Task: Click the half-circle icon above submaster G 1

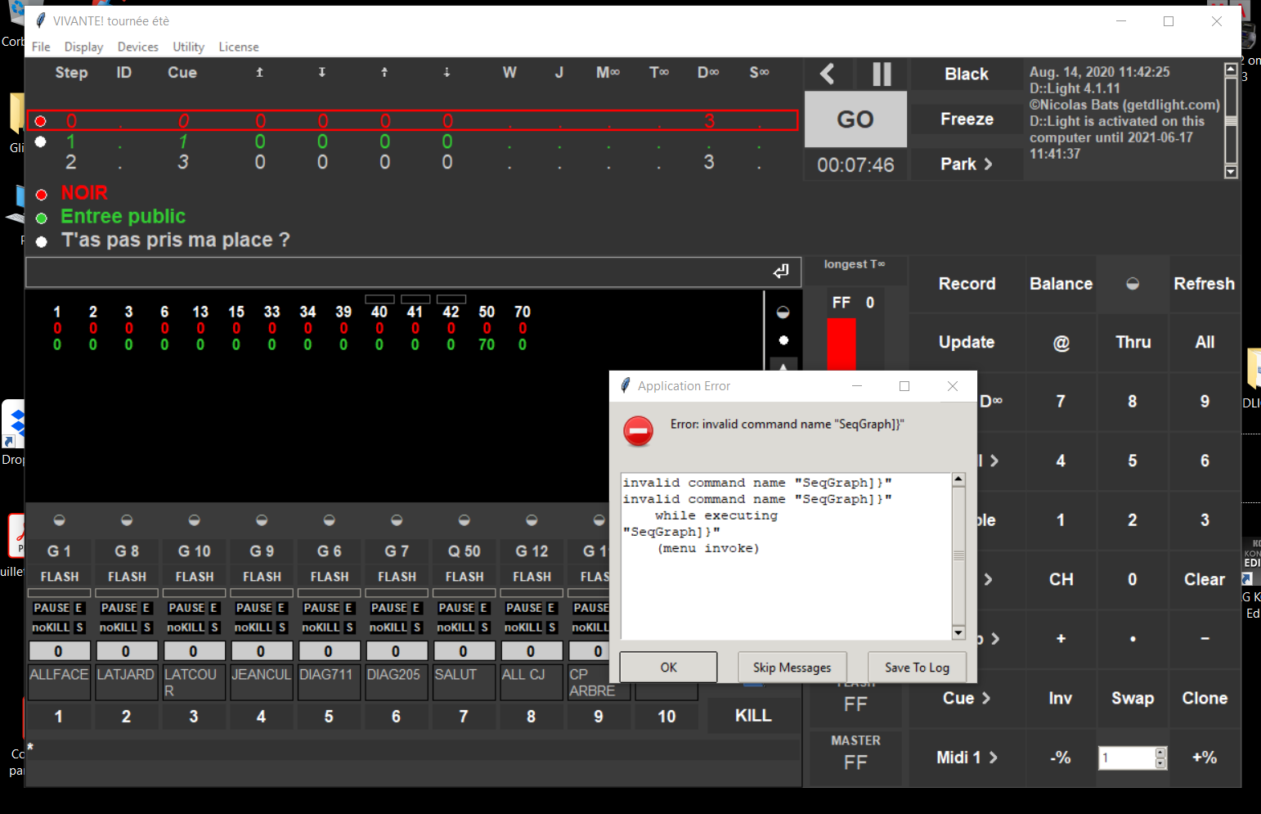Action: tap(59, 520)
